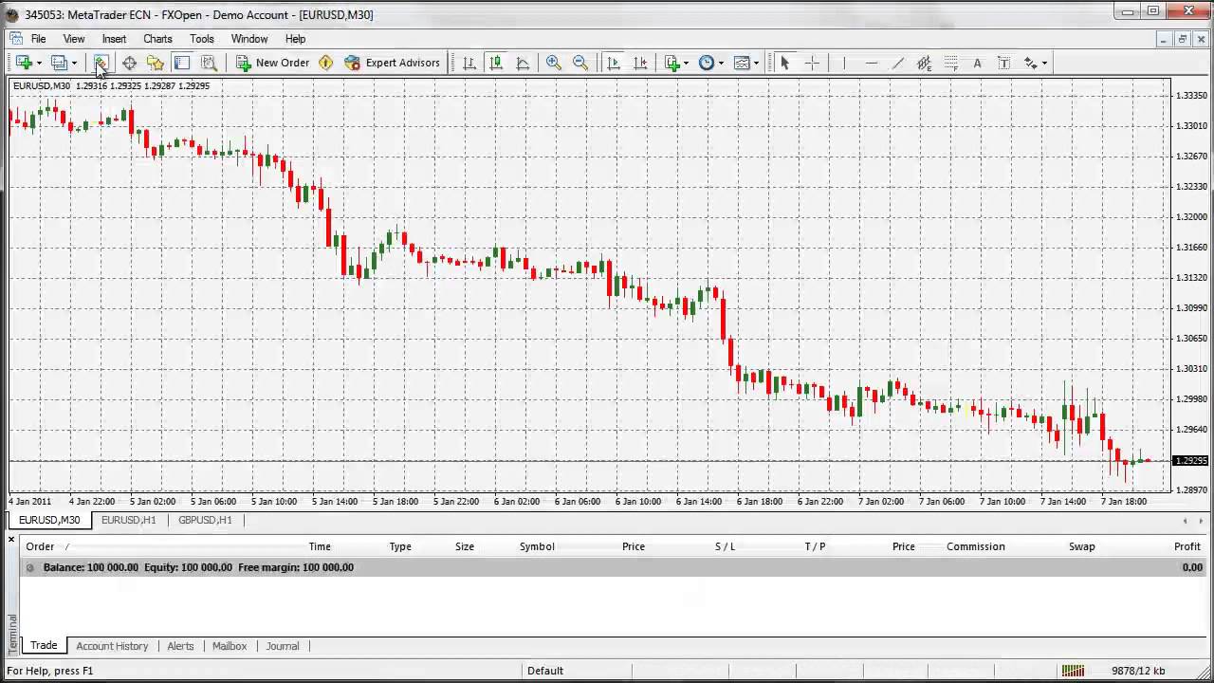
Task: Click the Default profile status bar entry
Action: 545,671
